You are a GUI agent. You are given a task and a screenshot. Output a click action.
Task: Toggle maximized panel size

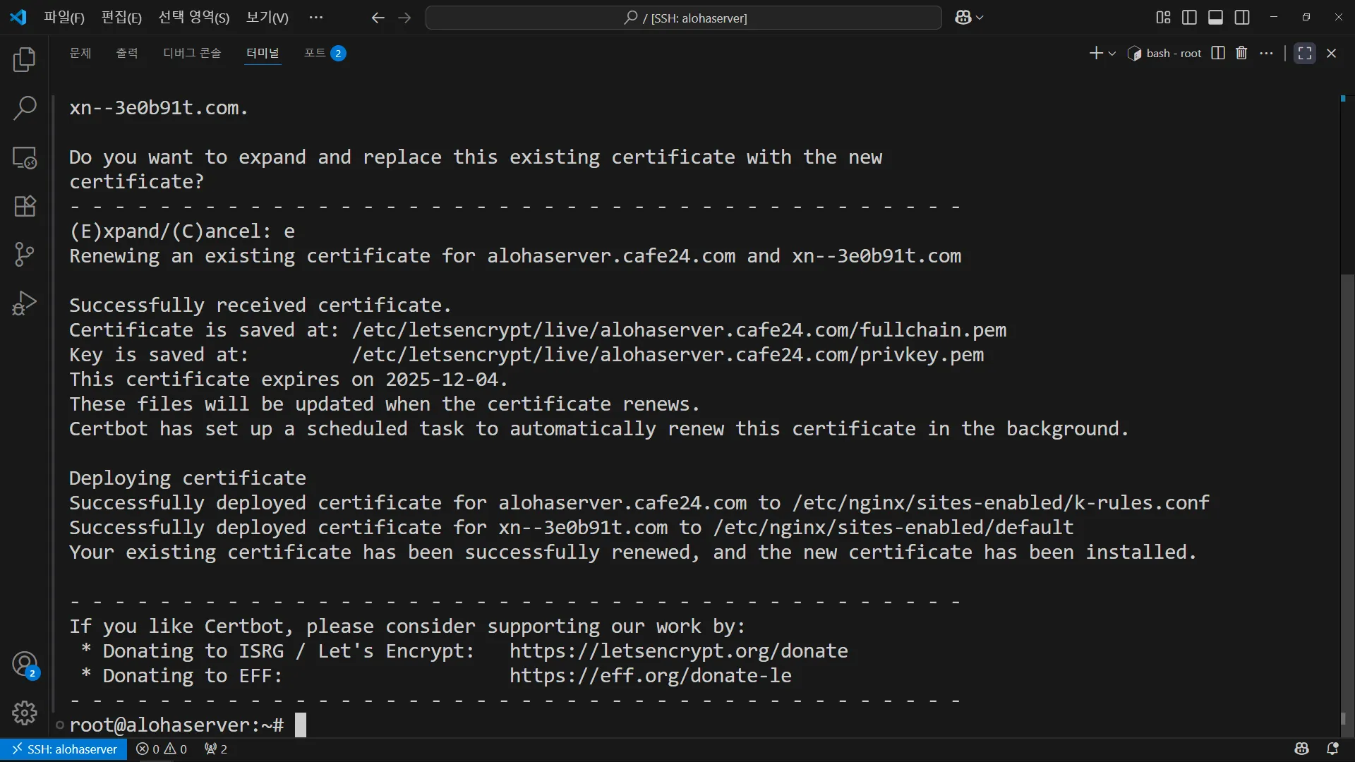pos(1304,53)
